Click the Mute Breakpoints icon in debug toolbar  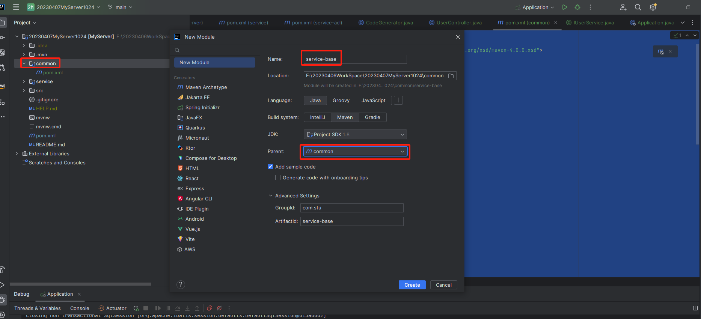(x=219, y=308)
